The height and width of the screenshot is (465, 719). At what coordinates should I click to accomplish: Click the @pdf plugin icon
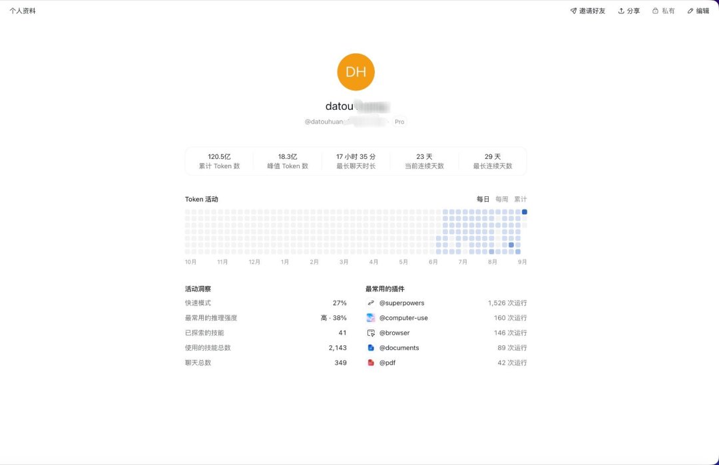[x=371, y=363]
